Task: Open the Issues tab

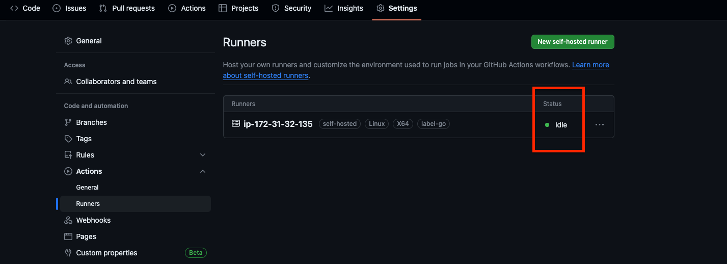Action: click(x=70, y=8)
